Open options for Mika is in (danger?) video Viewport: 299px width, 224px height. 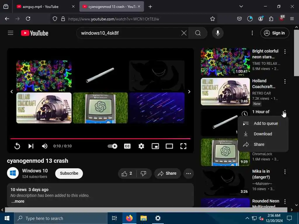tap(285, 172)
